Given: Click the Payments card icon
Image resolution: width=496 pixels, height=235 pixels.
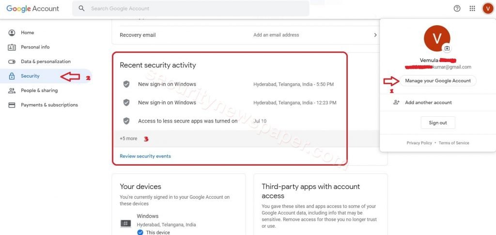Looking at the screenshot, I should pos(12,105).
